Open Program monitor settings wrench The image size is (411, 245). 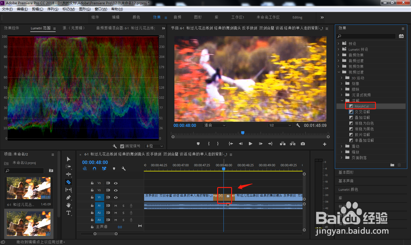[298, 125]
